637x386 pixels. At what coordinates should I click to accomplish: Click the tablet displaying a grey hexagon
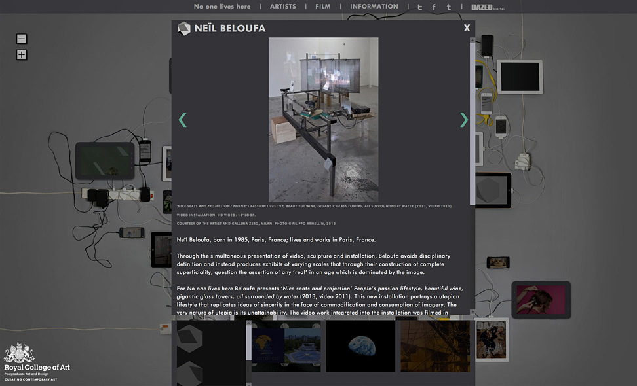point(493,190)
